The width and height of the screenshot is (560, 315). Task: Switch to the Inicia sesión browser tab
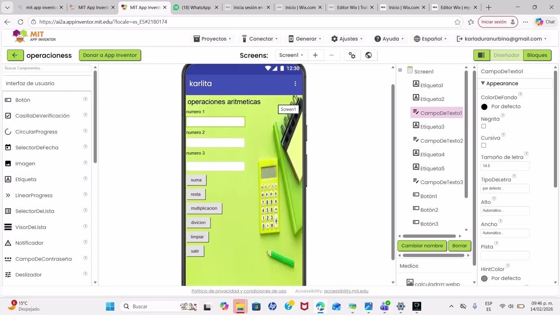[248, 7]
